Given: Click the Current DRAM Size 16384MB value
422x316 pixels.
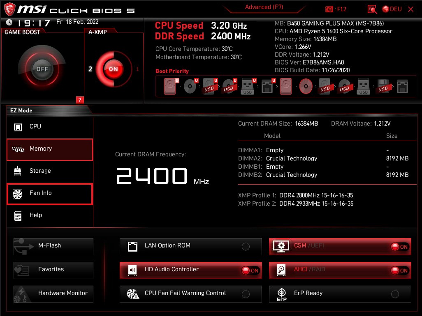Looking at the screenshot, I should (306, 124).
